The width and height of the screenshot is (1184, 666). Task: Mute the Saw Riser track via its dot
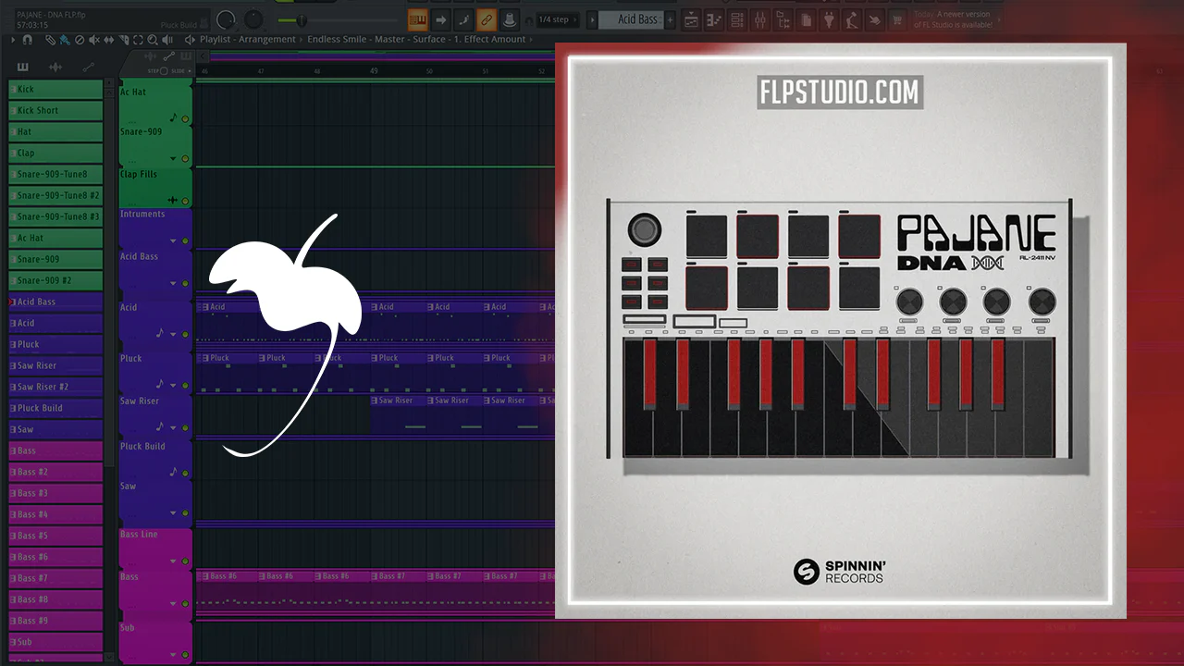pos(185,427)
